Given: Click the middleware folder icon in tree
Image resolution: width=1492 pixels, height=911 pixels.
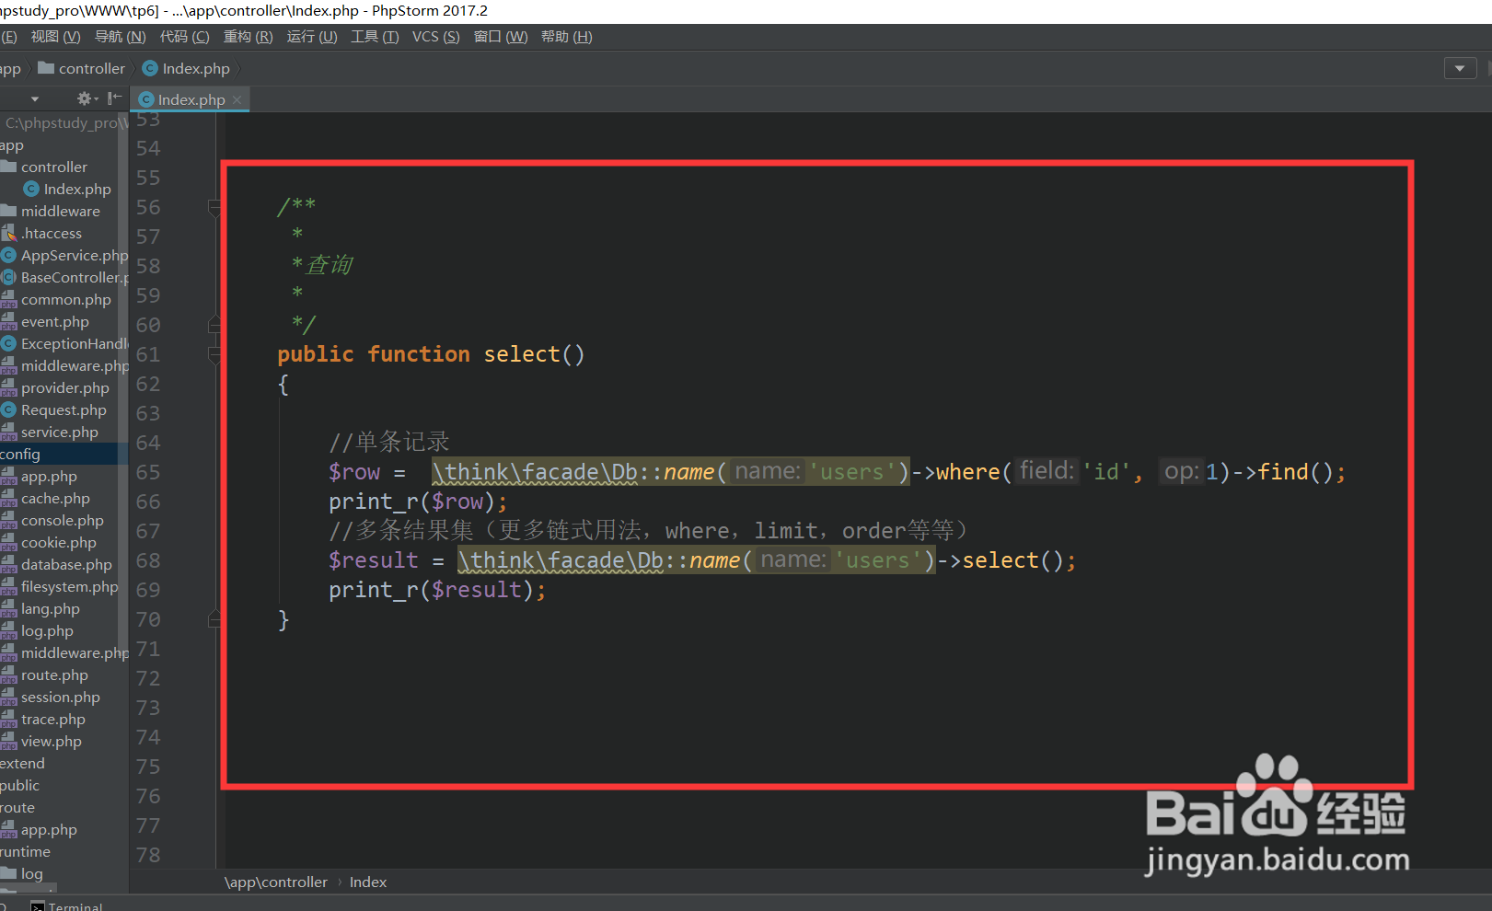Looking at the screenshot, I should pos(9,211).
